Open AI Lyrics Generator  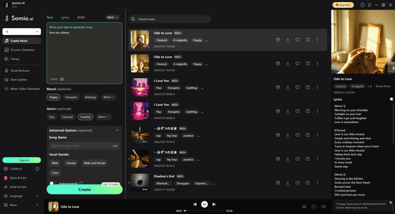22,50
